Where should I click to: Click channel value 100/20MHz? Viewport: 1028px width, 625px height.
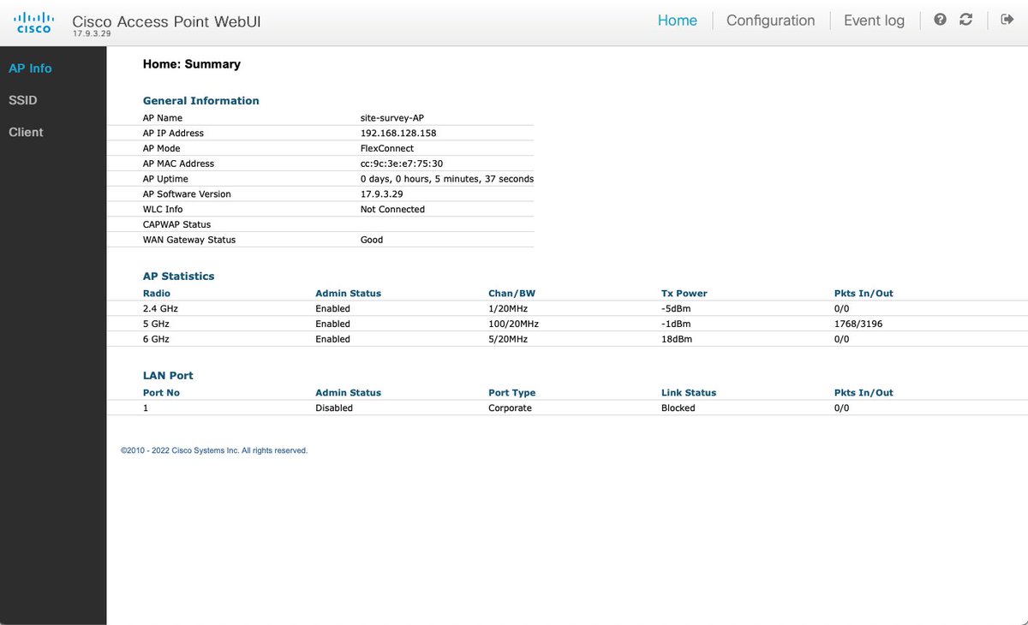point(513,324)
